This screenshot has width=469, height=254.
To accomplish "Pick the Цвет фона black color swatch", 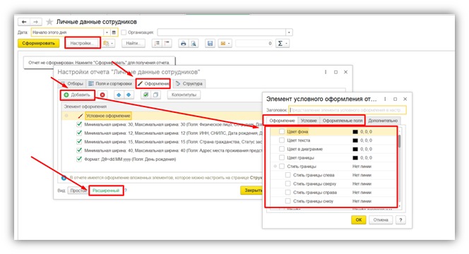I will point(355,132).
